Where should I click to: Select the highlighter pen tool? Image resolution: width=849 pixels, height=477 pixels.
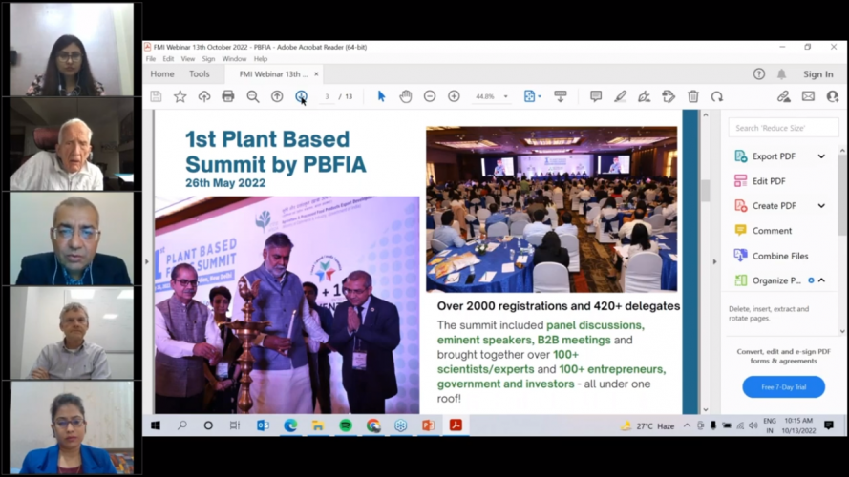click(x=620, y=96)
